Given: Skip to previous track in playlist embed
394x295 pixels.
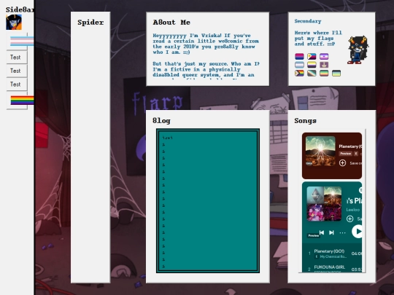Looking at the screenshot, I should pos(322,232).
